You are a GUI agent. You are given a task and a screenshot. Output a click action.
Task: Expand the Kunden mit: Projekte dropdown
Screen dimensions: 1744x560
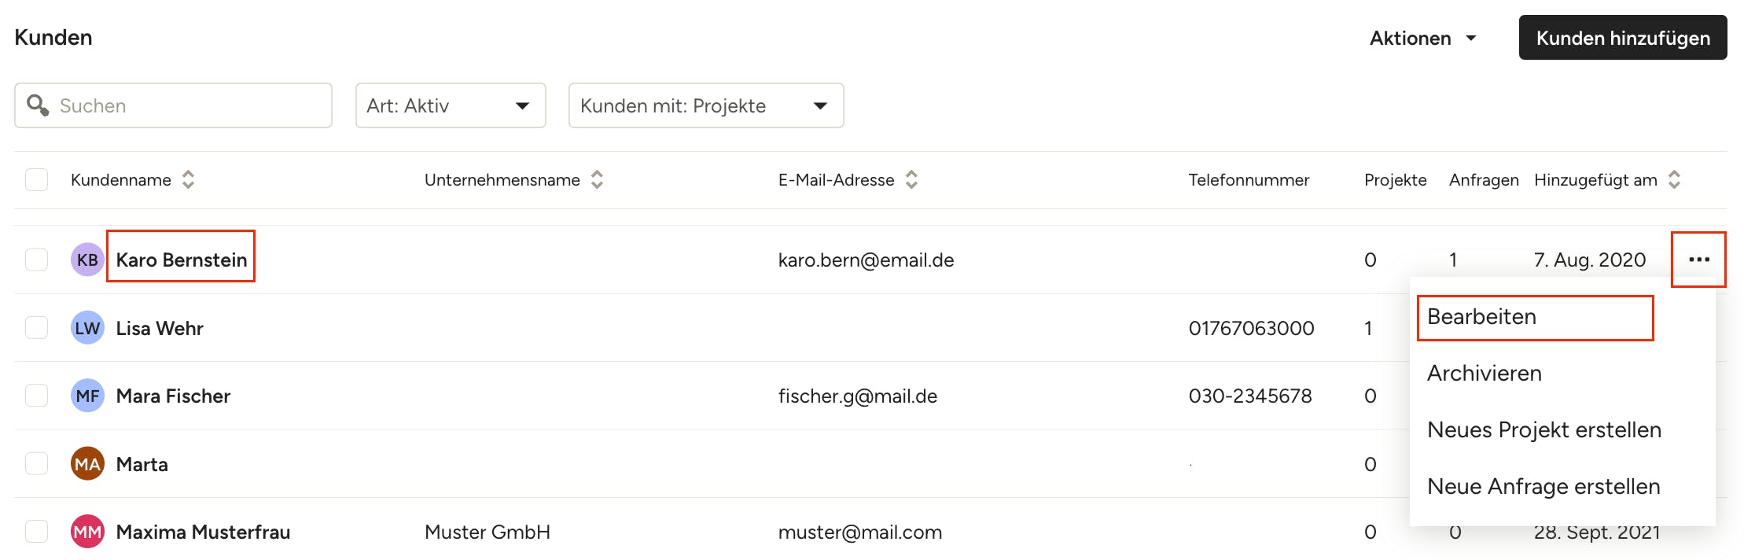pyautogui.click(x=705, y=105)
